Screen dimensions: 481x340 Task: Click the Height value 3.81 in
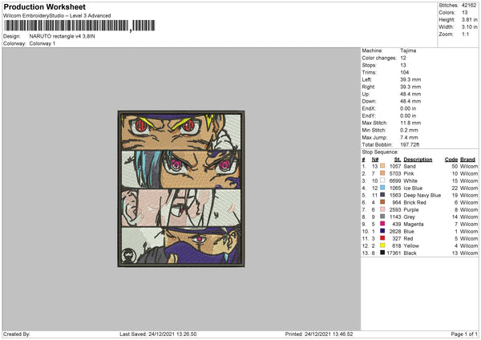coord(470,19)
